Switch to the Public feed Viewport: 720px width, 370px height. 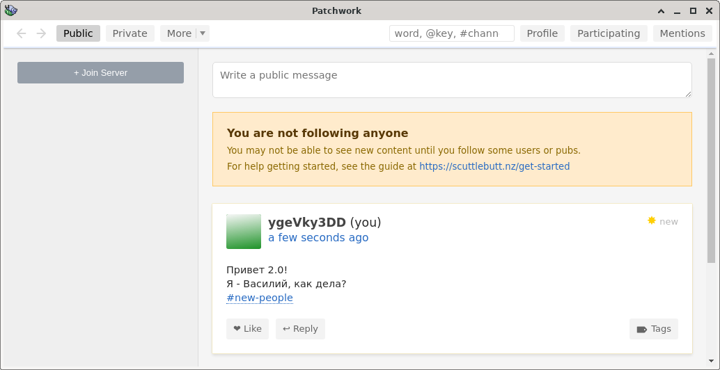tap(78, 33)
